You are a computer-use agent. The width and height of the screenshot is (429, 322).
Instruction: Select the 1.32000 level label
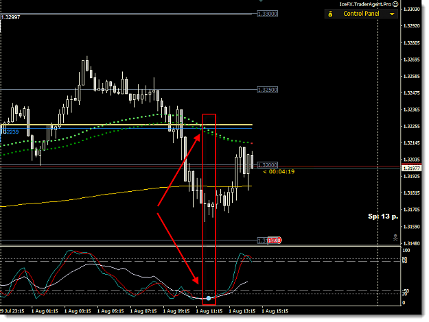[268, 165]
